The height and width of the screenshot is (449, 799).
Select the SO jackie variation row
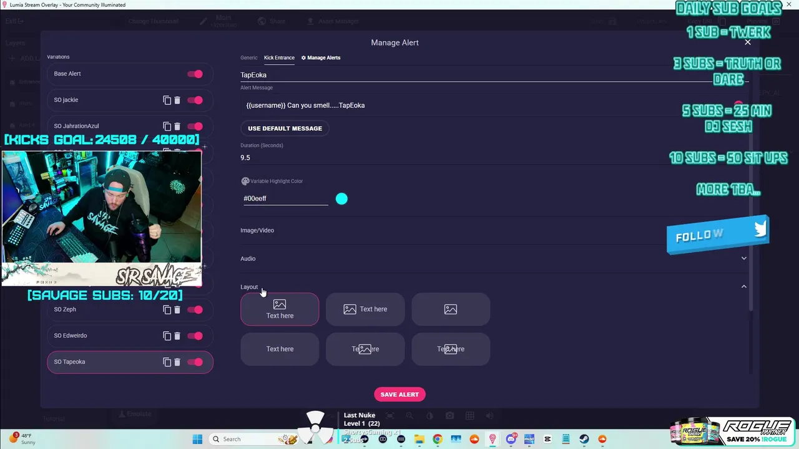(130, 100)
